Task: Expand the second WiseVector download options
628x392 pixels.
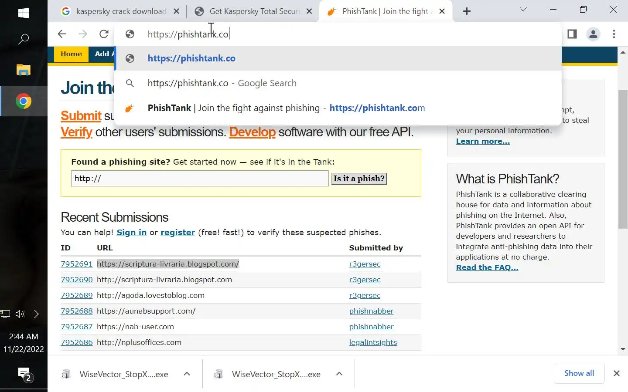Action: (x=339, y=374)
